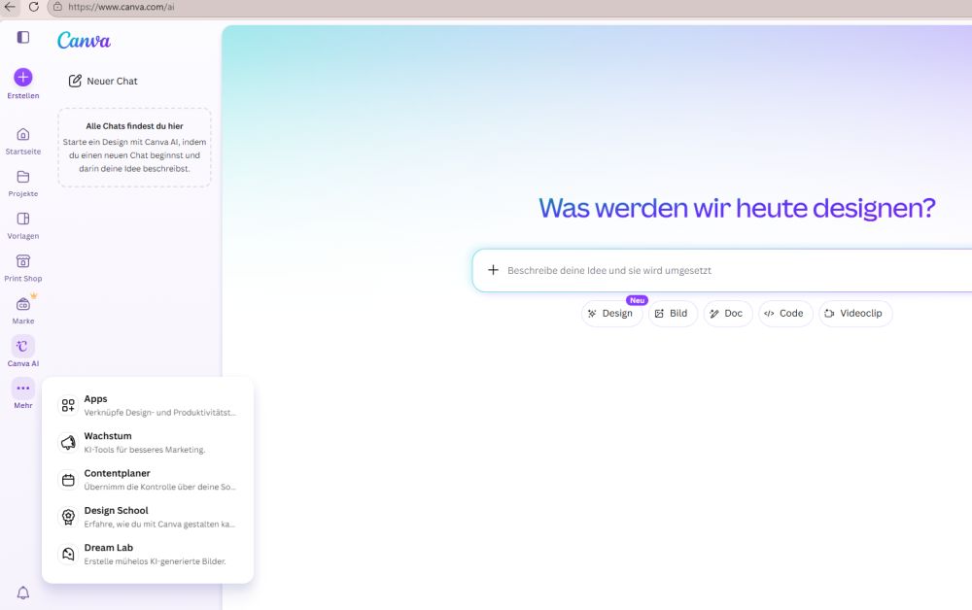Select Canva AI in the sidebar
Viewport: 972px width, 610px height.
click(x=23, y=353)
